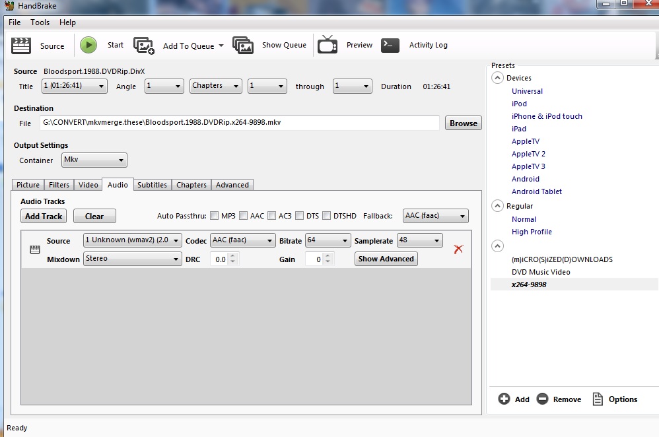Remove audio track with red X

[x=458, y=249]
